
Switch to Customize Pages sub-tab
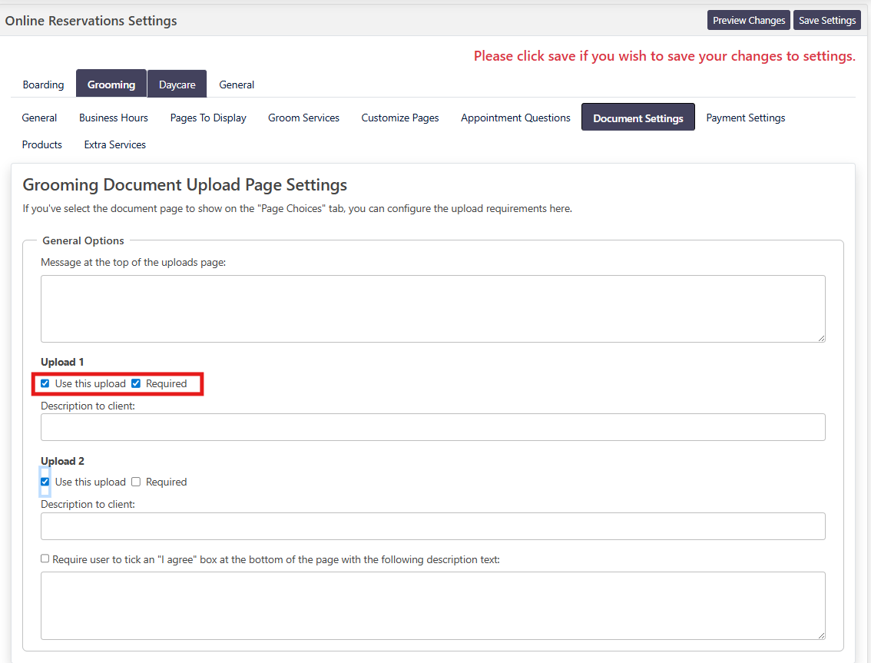tap(400, 118)
